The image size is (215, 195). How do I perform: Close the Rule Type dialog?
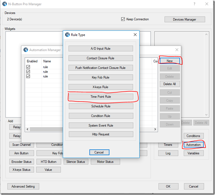coord(135,35)
